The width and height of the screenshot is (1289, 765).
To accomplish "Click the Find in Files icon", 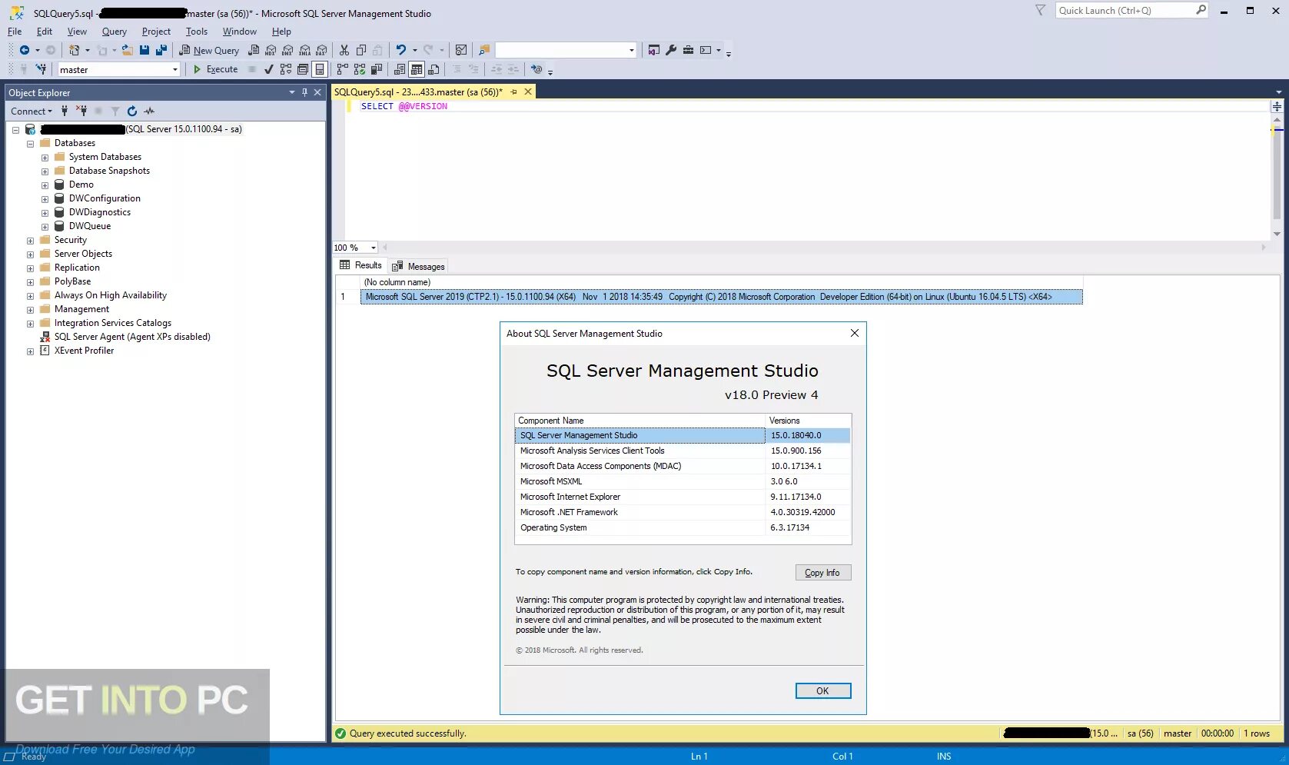I will [484, 50].
